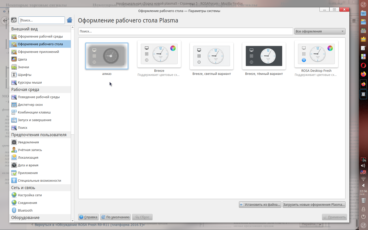The image size is (368, 230).
Task: Open the Wi-Fi network tray icon
Action: tap(363, 179)
